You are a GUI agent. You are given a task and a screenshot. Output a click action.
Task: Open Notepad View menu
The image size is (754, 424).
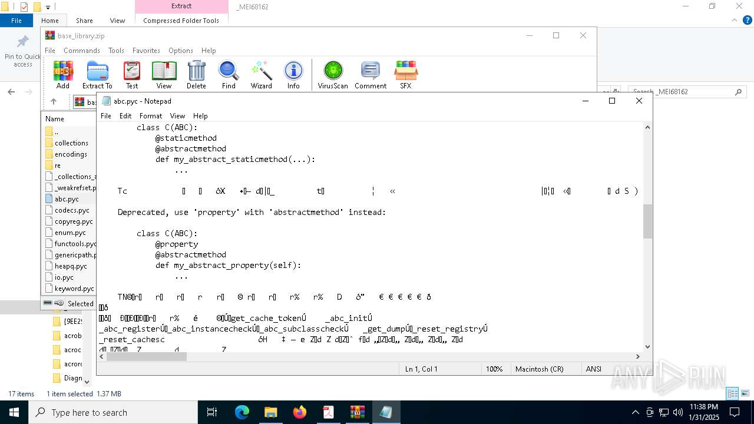[x=177, y=116]
